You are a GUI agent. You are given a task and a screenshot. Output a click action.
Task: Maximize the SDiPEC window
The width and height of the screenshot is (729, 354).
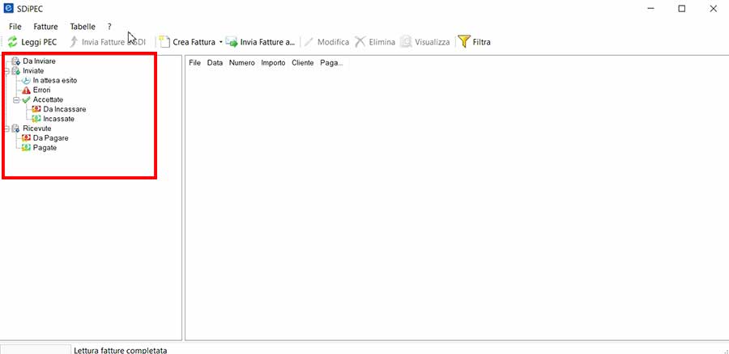pyautogui.click(x=681, y=9)
